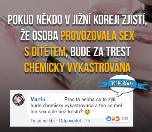Screen dimensions: 152x132
Task: Click the laughing Haha reaction icon
Action: 113,119
